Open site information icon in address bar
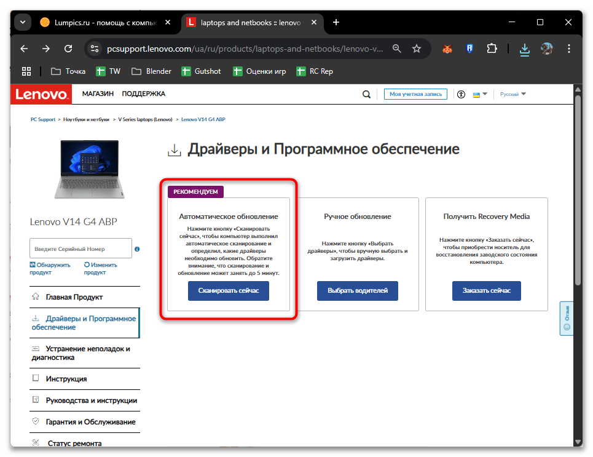The height and width of the screenshot is (457, 593). [x=95, y=49]
